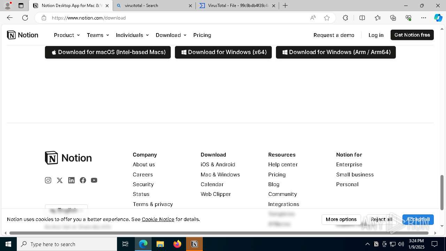
Task: Close the virustotal Search tab
Action: pos(190,6)
